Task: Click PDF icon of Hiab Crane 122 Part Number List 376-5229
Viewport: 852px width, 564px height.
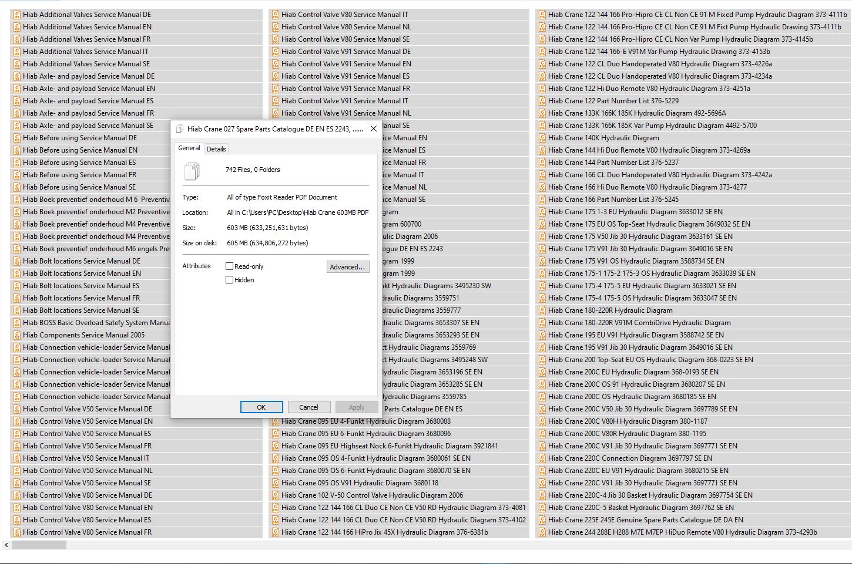Action: 542,101
